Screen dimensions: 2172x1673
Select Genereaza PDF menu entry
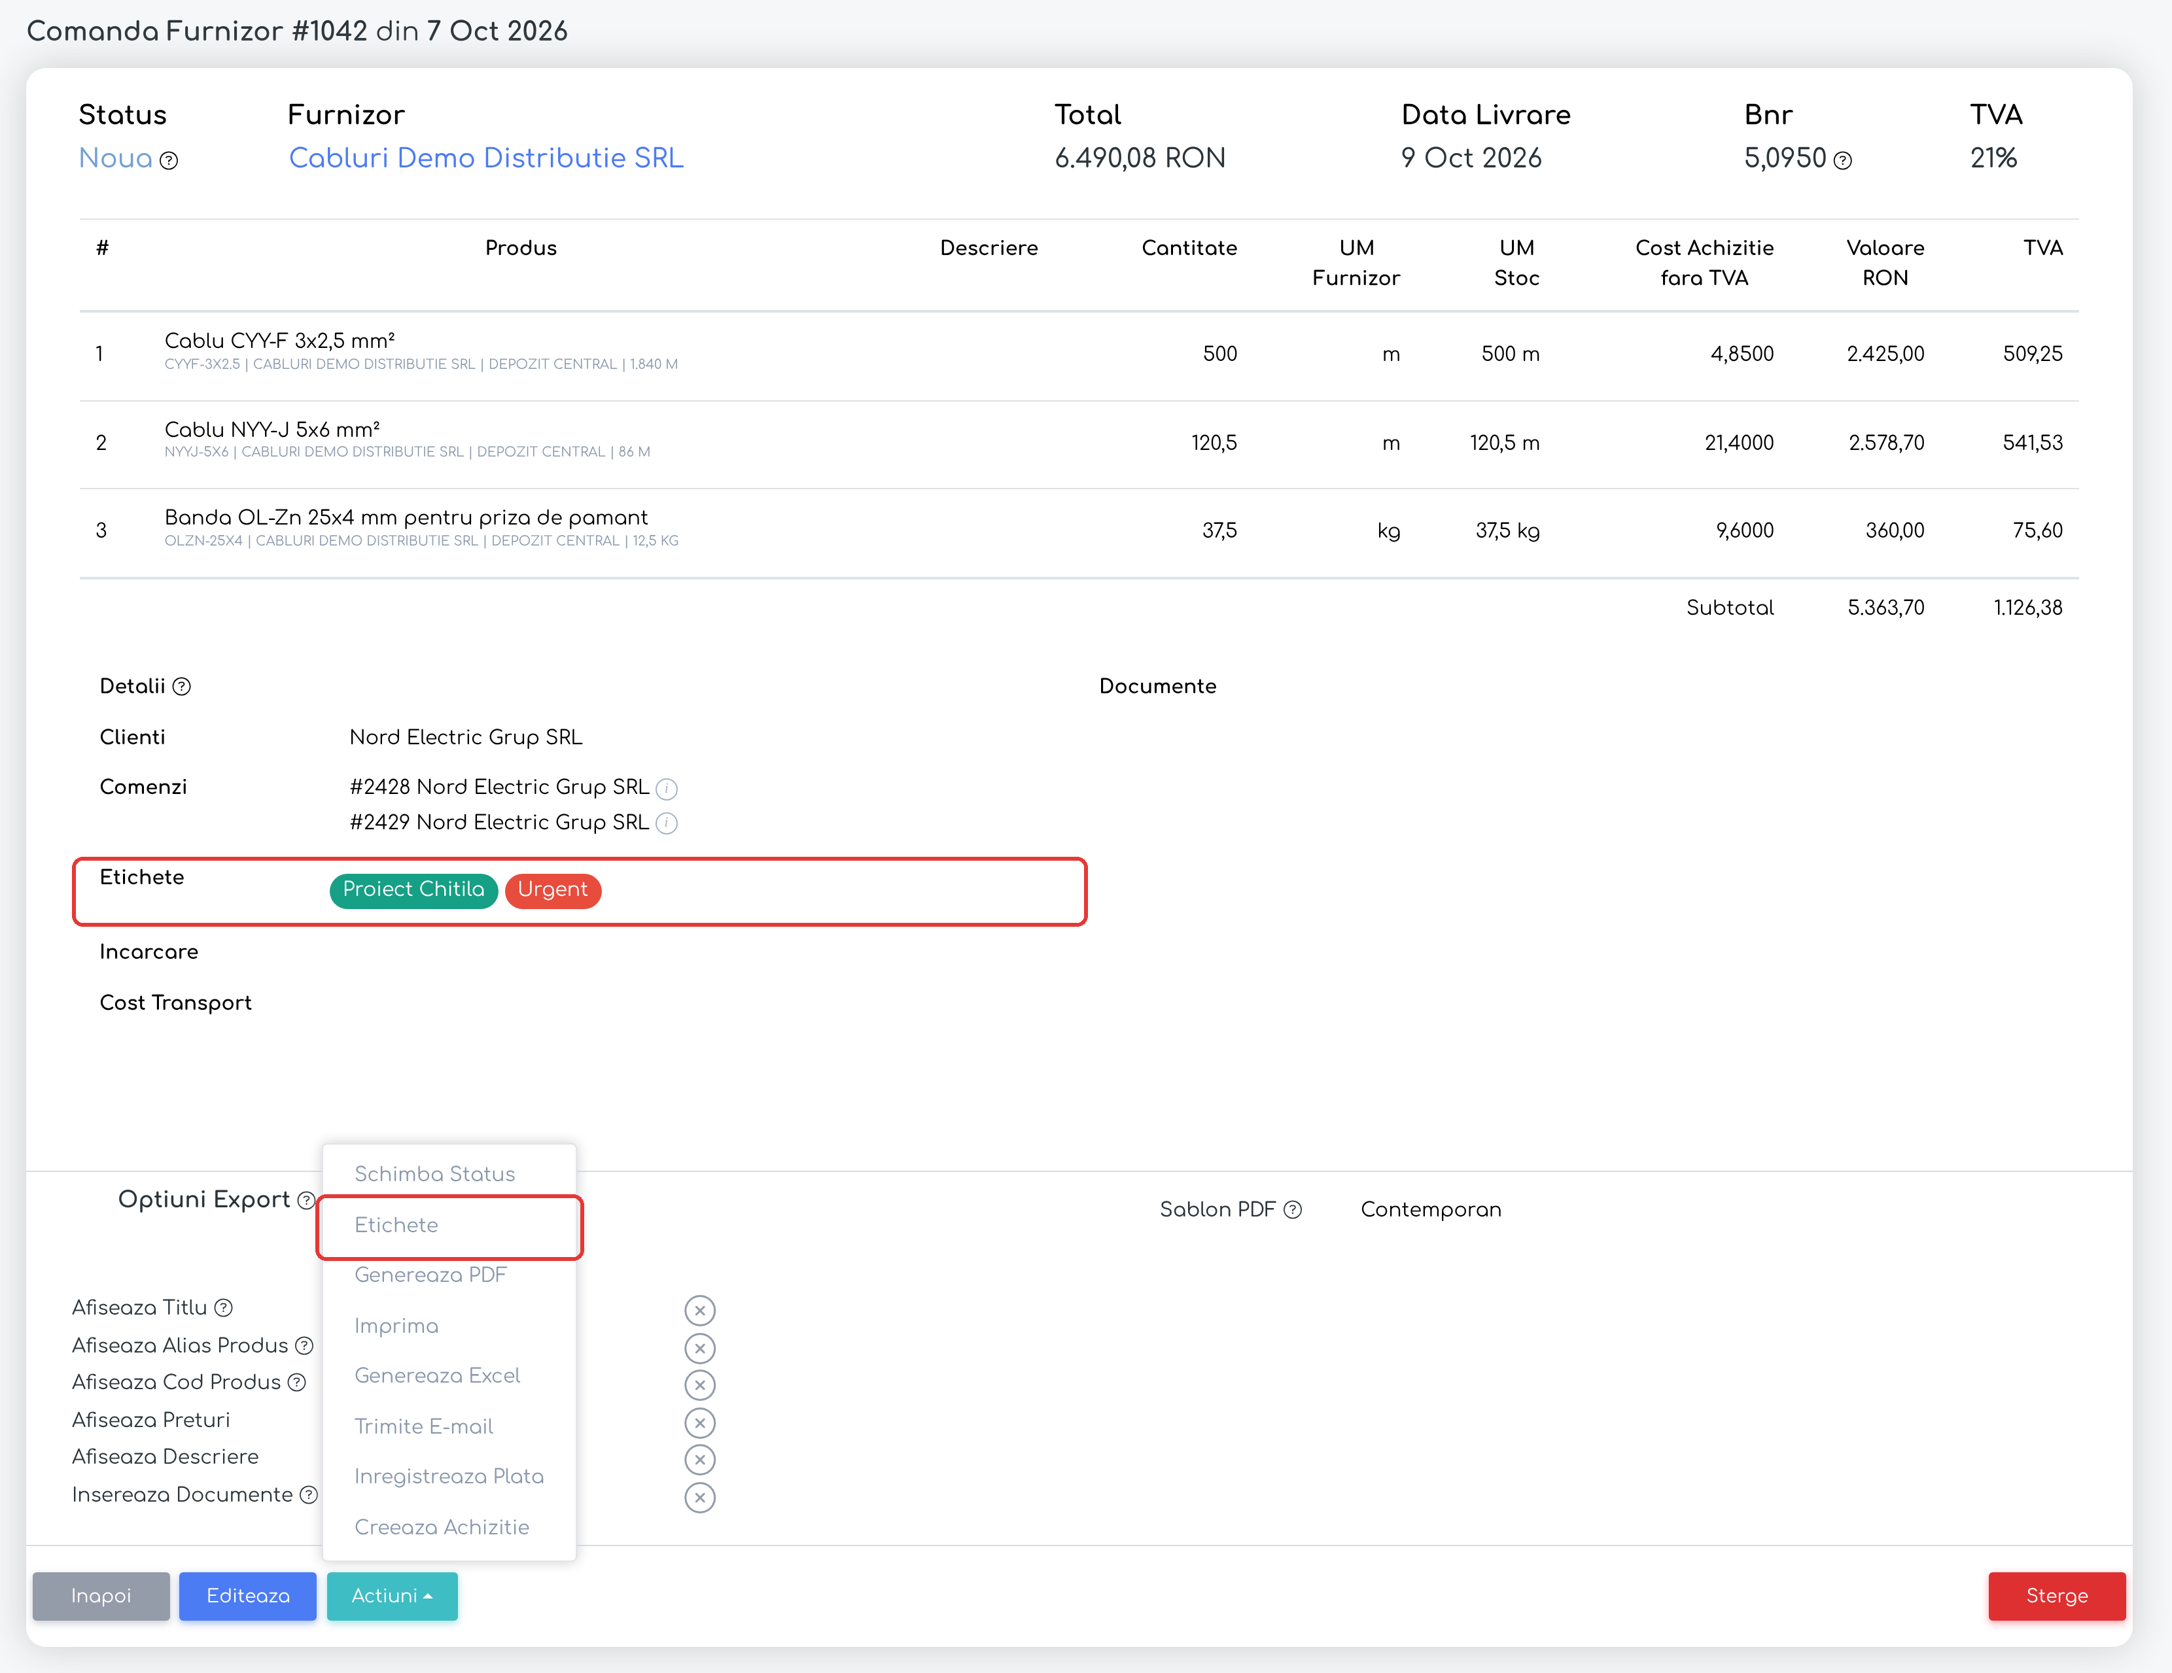pyautogui.click(x=449, y=1275)
